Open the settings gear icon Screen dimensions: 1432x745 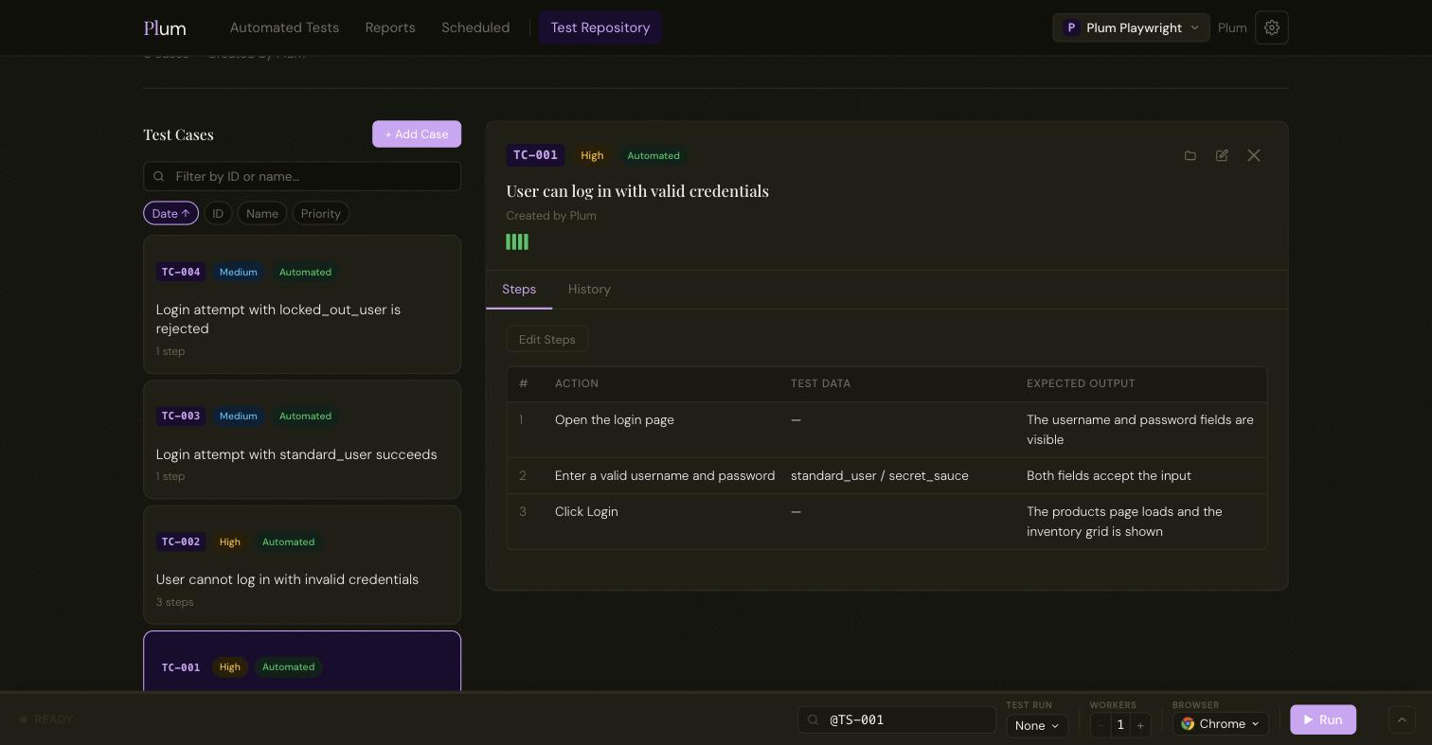[x=1271, y=27]
